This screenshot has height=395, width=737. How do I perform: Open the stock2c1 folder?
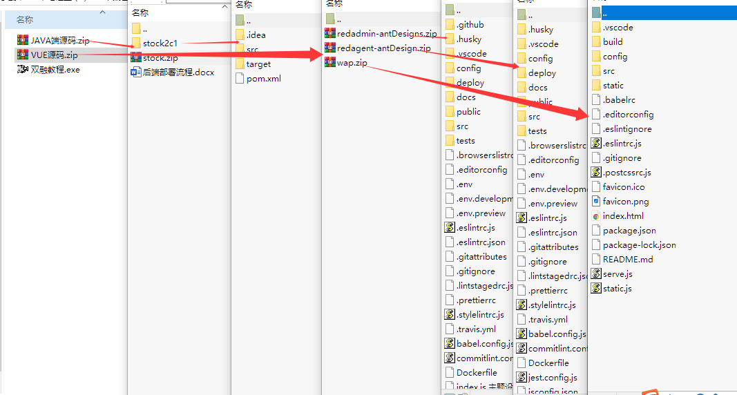coord(155,44)
